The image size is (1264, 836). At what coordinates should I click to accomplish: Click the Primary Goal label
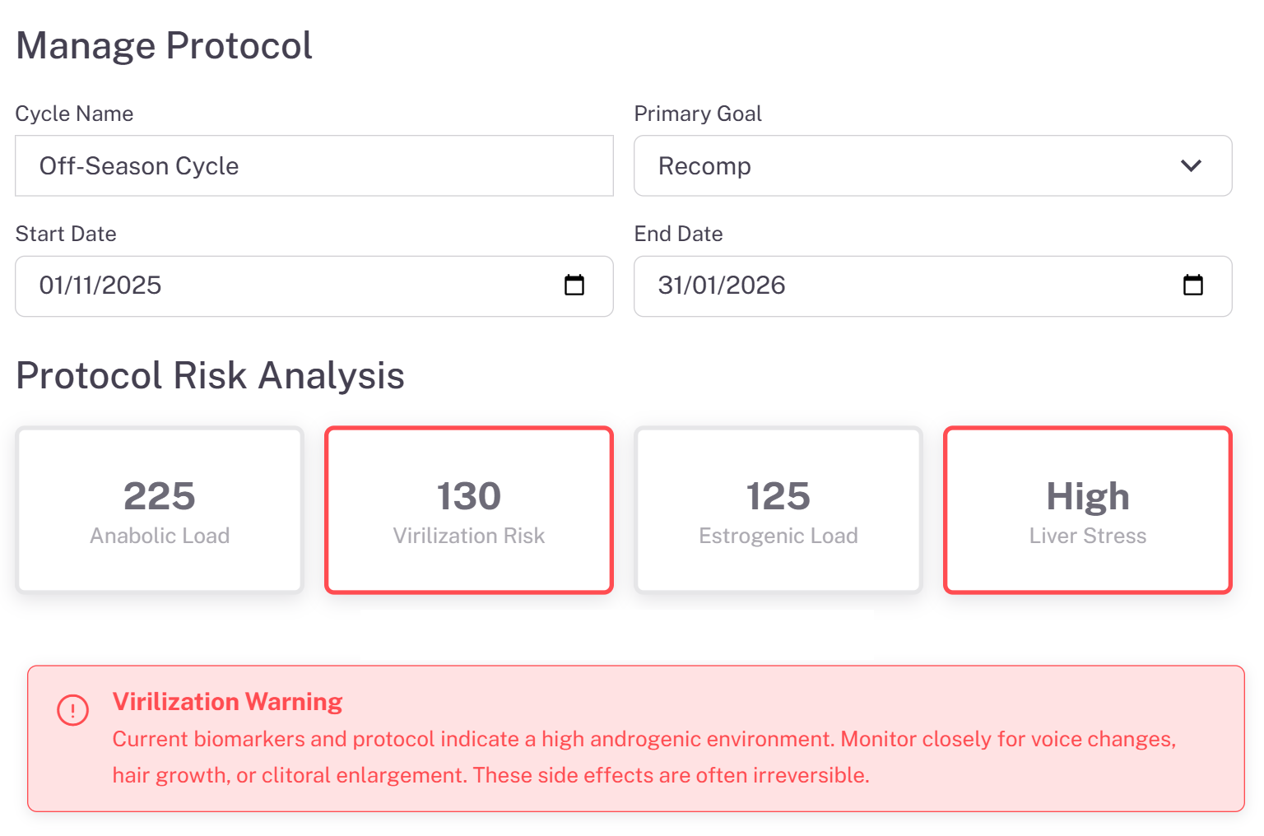698,114
